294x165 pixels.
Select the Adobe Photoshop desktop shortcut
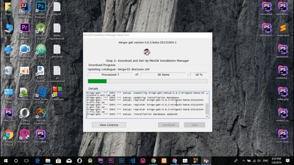pos(41,10)
